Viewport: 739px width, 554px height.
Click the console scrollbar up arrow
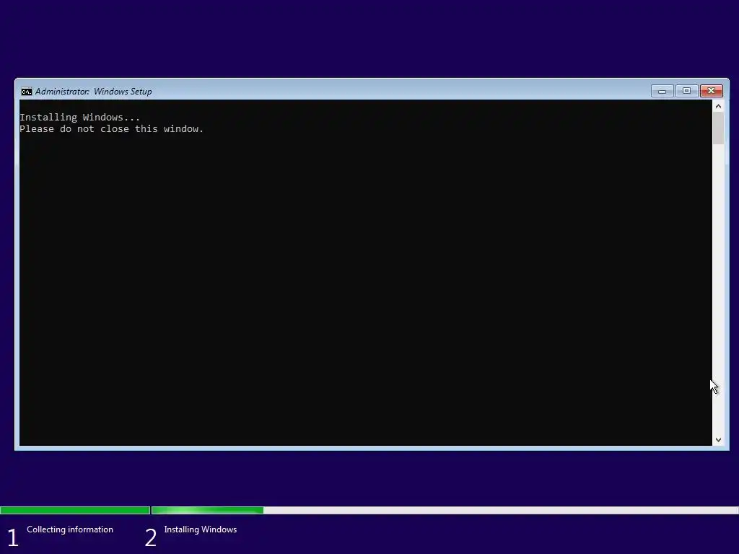point(718,107)
